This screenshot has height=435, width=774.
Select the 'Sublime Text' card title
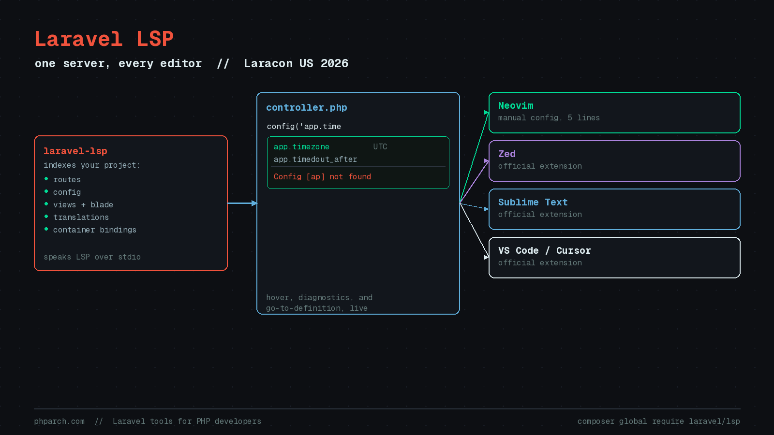click(x=533, y=202)
